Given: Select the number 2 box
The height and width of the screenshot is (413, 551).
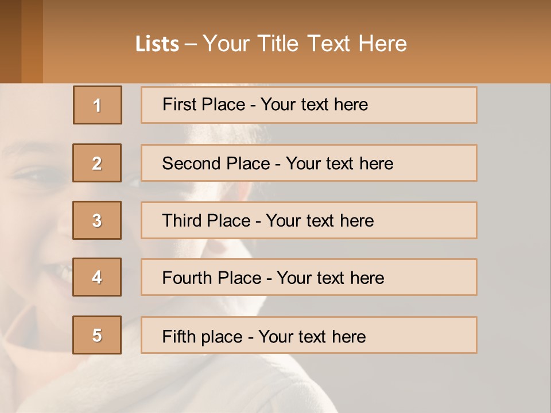Looking at the screenshot, I should [97, 163].
